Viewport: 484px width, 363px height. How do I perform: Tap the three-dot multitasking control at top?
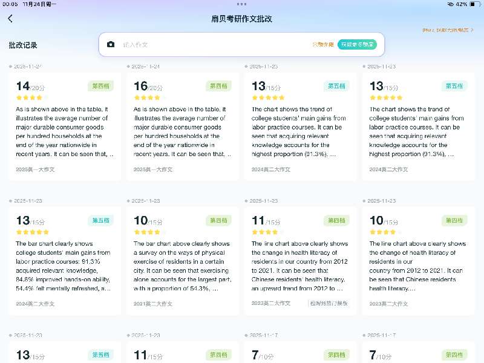coord(241,4)
